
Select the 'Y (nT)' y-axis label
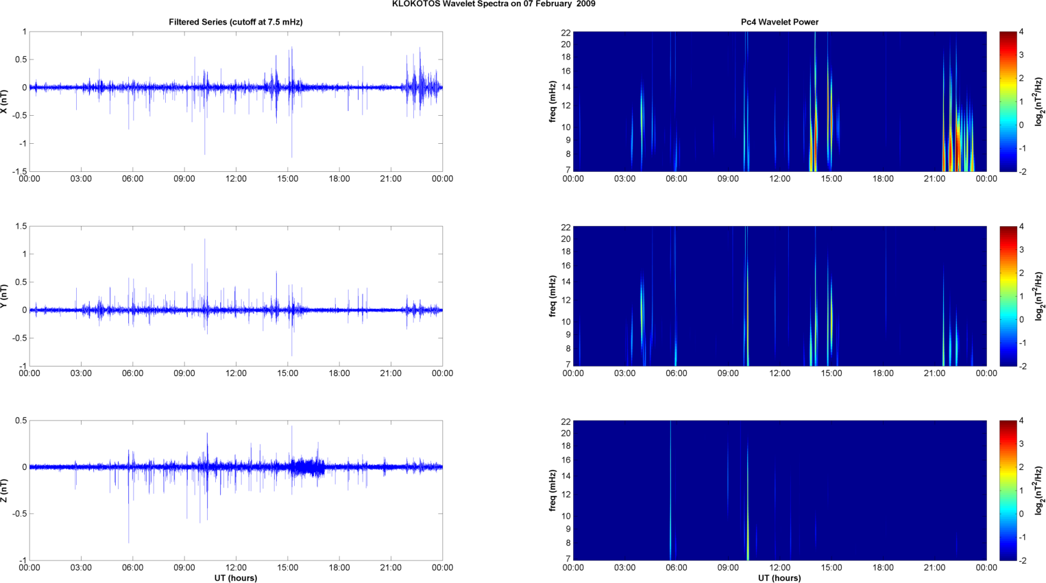[5, 296]
